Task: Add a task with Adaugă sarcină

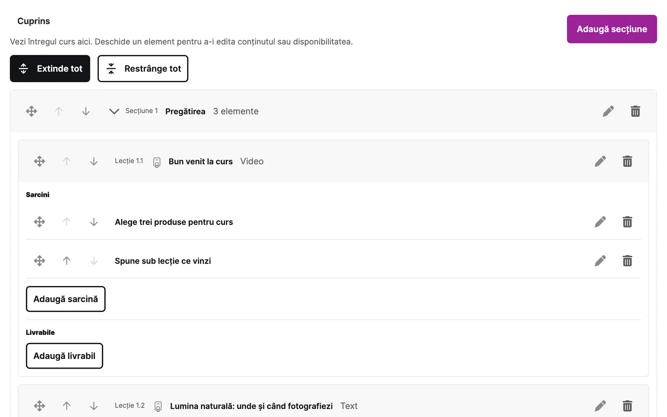Action: click(x=65, y=299)
